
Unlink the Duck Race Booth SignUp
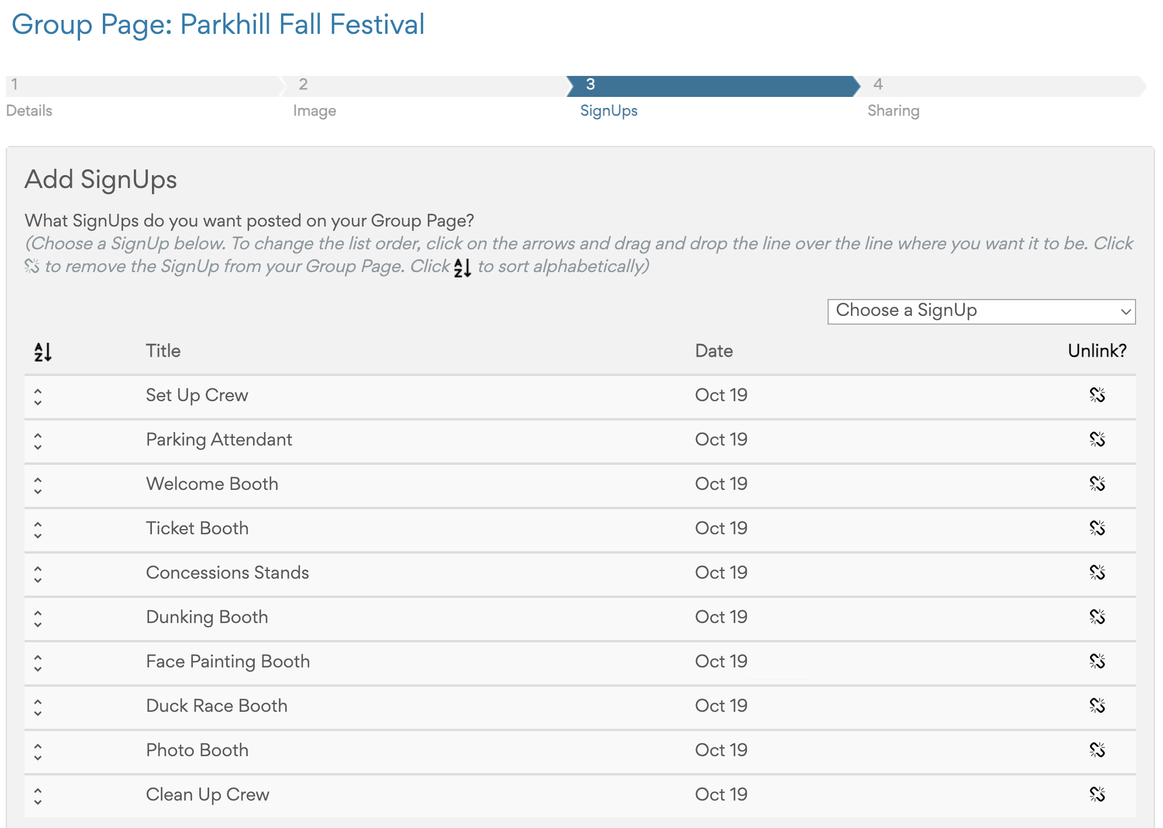point(1097,706)
